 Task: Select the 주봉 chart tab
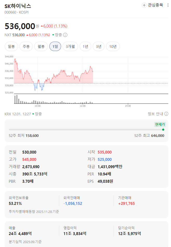click(26, 47)
